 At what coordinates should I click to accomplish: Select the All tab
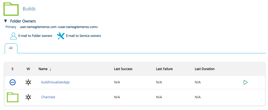point(11,48)
